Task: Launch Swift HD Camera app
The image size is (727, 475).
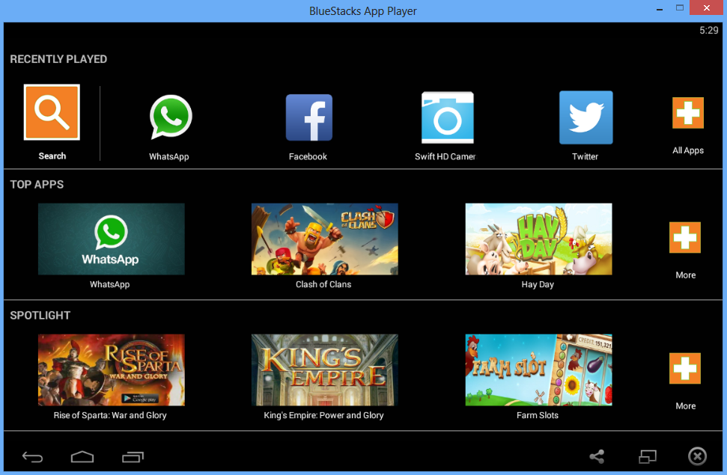Action: pyautogui.click(x=448, y=117)
